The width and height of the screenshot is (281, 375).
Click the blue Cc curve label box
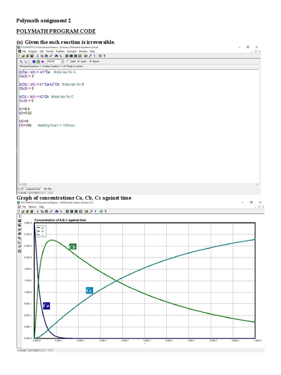click(x=89, y=290)
